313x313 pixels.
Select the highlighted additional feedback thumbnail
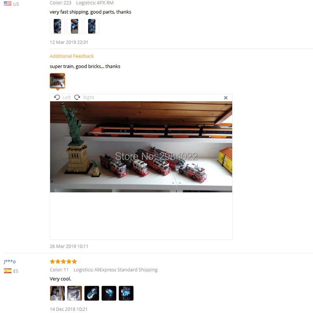click(57, 81)
